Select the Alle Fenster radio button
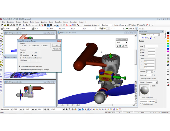The image size is (170, 131). point(30,46)
